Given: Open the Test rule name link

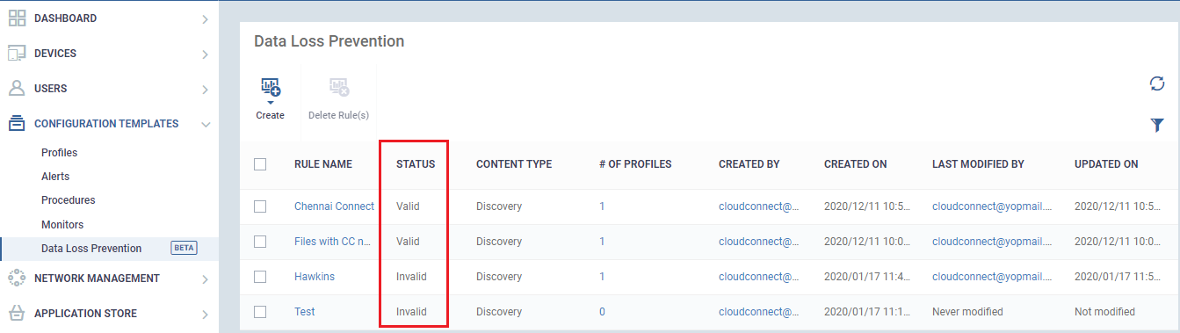Looking at the screenshot, I should 305,312.
